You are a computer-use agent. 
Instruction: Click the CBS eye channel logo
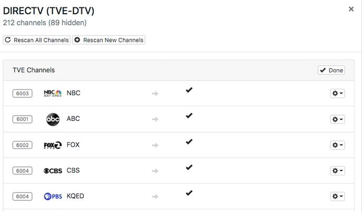[52, 171]
